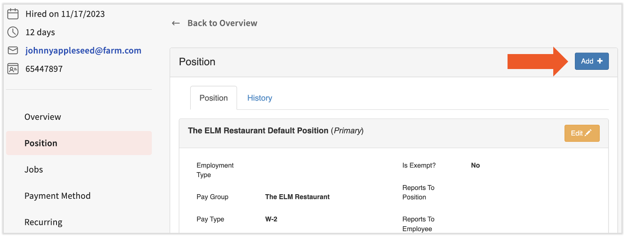Go back via Back to Overview text
The height and width of the screenshot is (237, 626).
coord(222,23)
